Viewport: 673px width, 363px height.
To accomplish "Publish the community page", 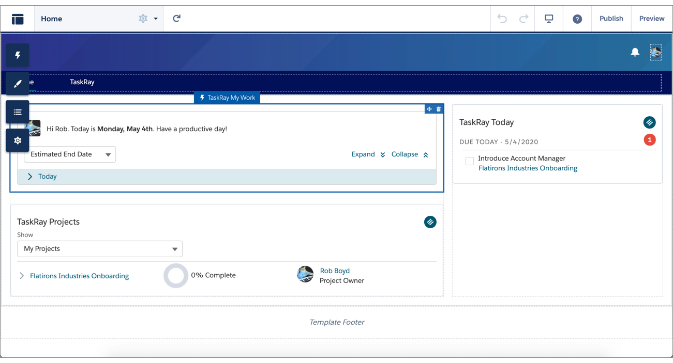I will (x=611, y=19).
